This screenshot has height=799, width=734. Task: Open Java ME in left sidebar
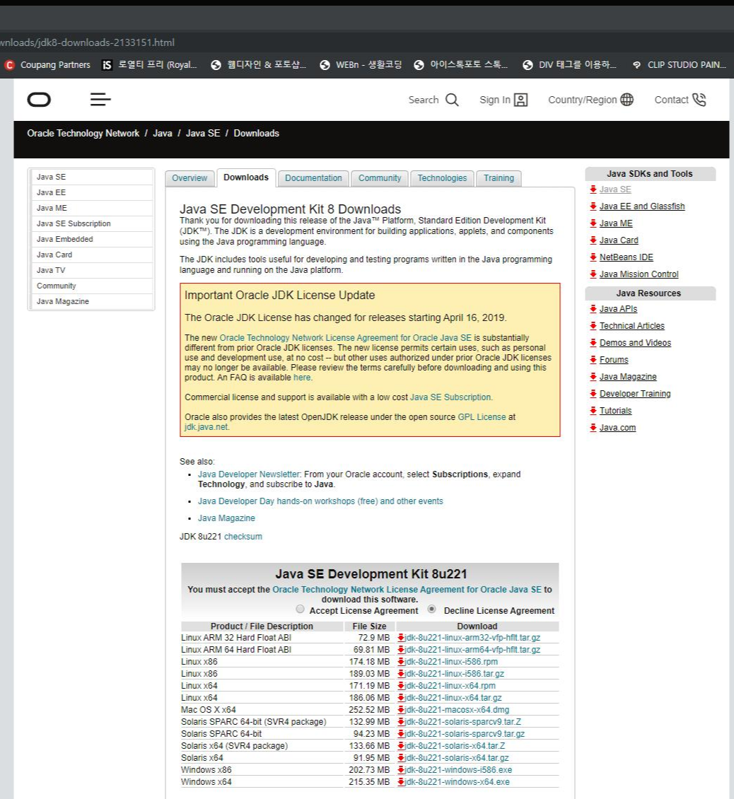[92, 208]
